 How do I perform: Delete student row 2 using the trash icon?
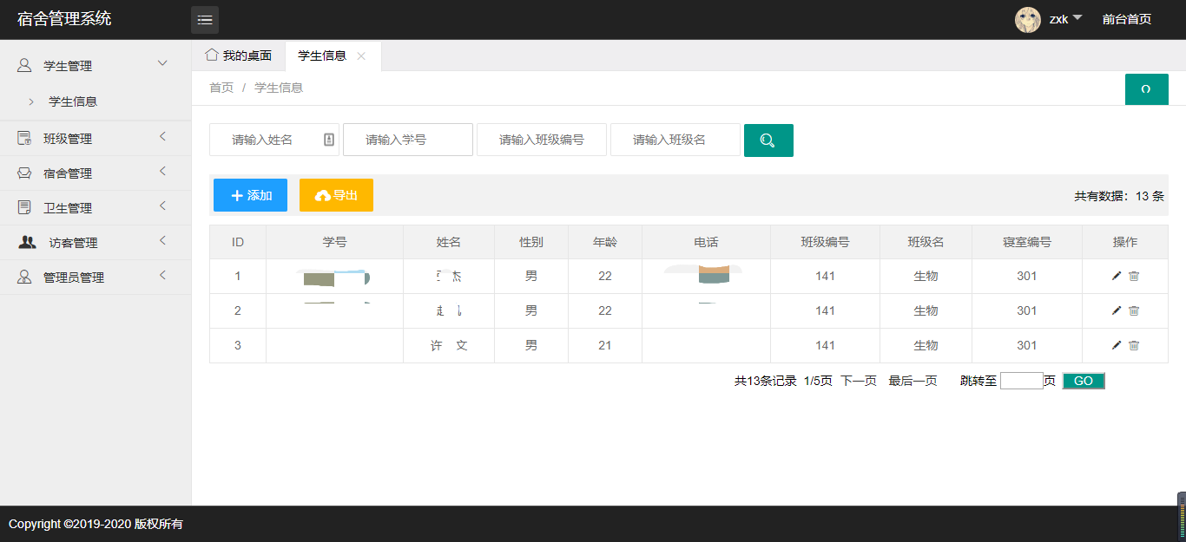click(x=1134, y=310)
